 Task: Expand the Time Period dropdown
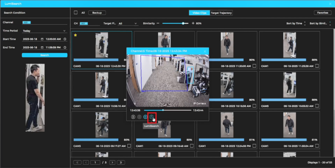[44, 30]
